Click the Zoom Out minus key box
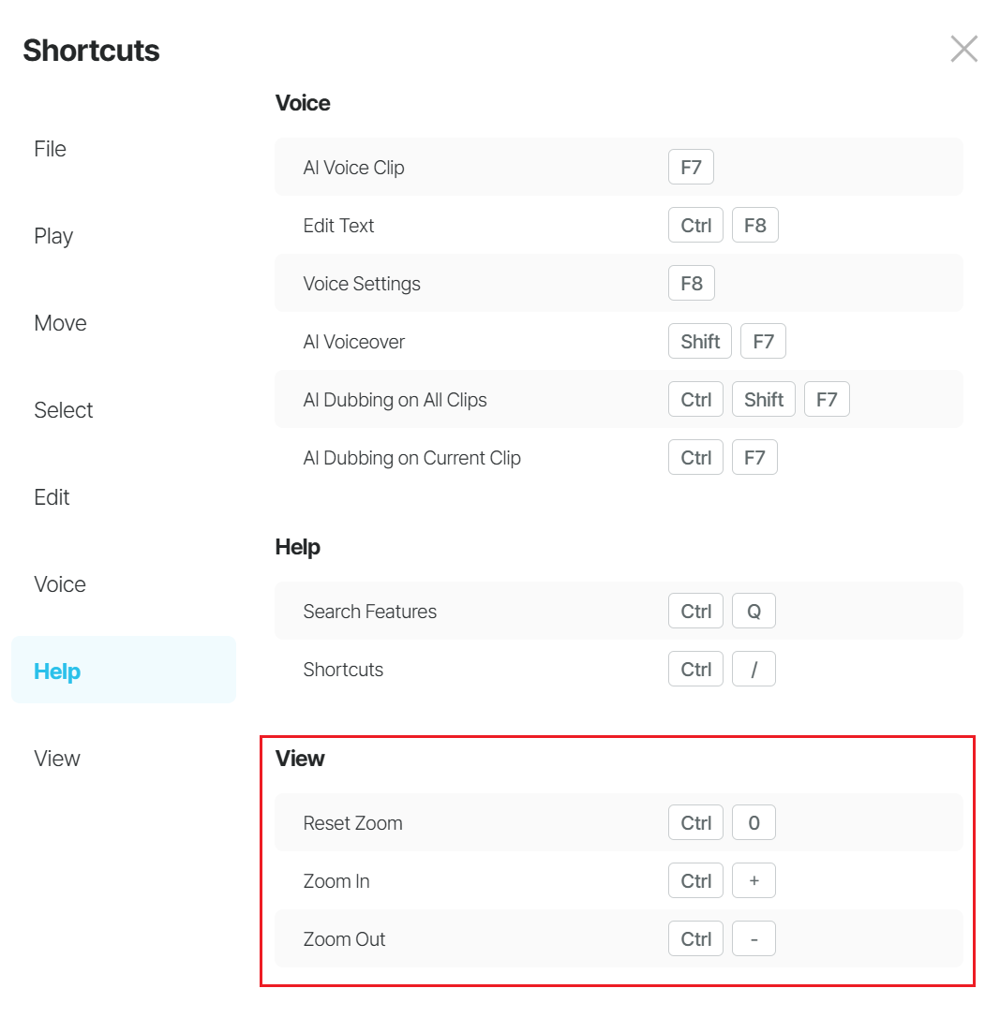The image size is (1000, 1018). [x=754, y=938]
